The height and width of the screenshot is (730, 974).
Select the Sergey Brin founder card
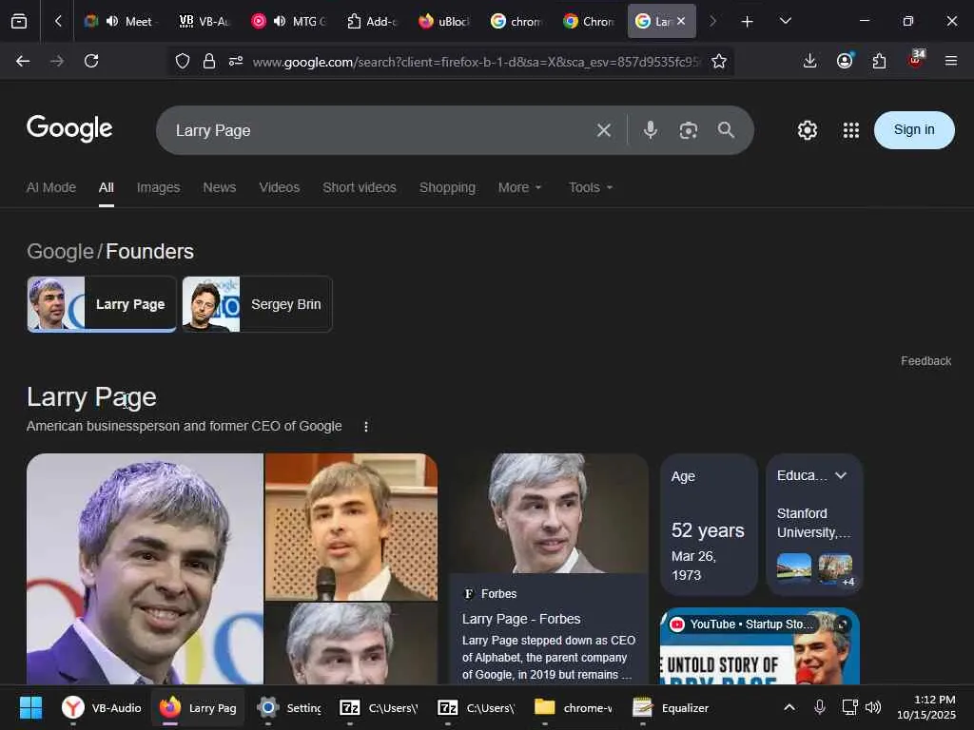[x=257, y=304]
